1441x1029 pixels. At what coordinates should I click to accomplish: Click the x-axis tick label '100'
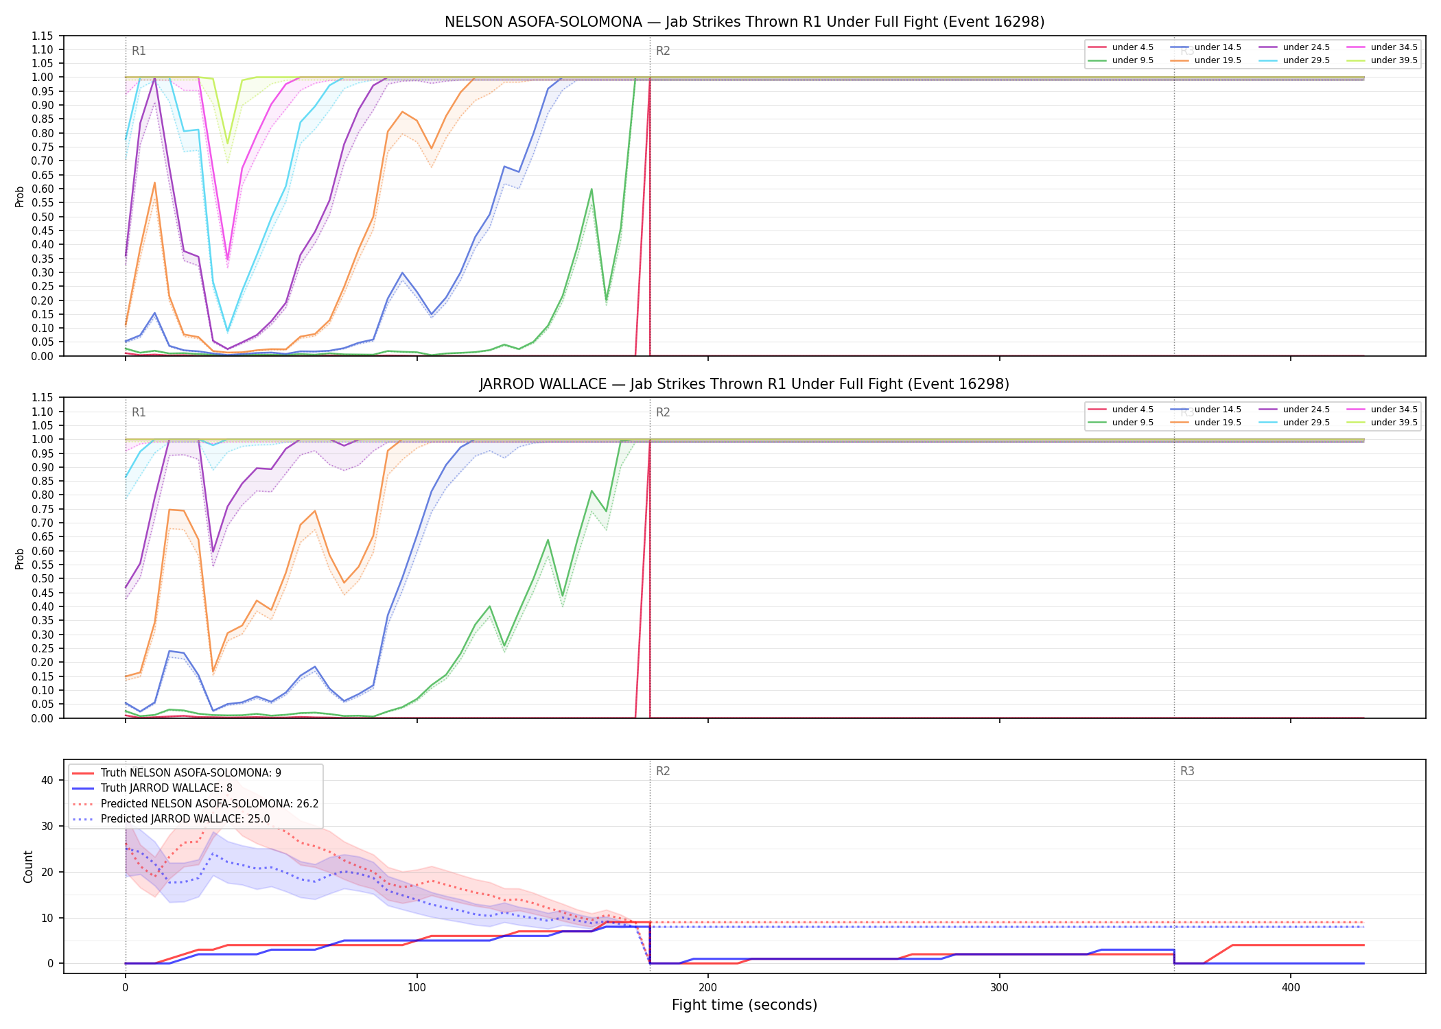tap(417, 988)
